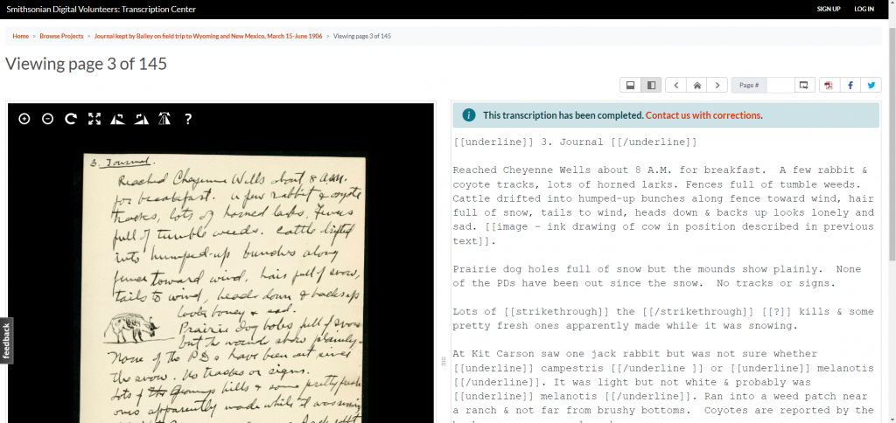Click the 'Viewing page 3 of 145' heading

click(x=87, y=64)
